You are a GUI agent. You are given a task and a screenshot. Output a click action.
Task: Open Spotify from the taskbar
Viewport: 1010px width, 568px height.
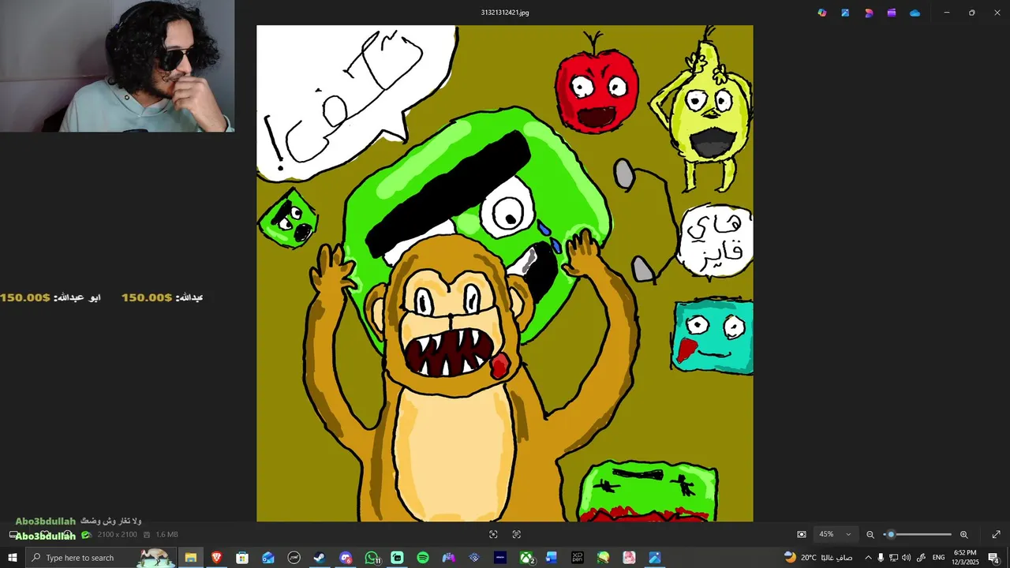pos(423,558)
